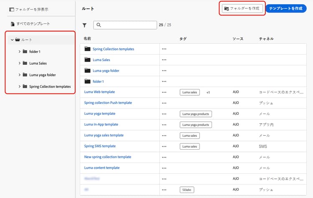Open the Luma In-App template link
This screenshot has height=198, width=313.
click(x=101, y=124)
